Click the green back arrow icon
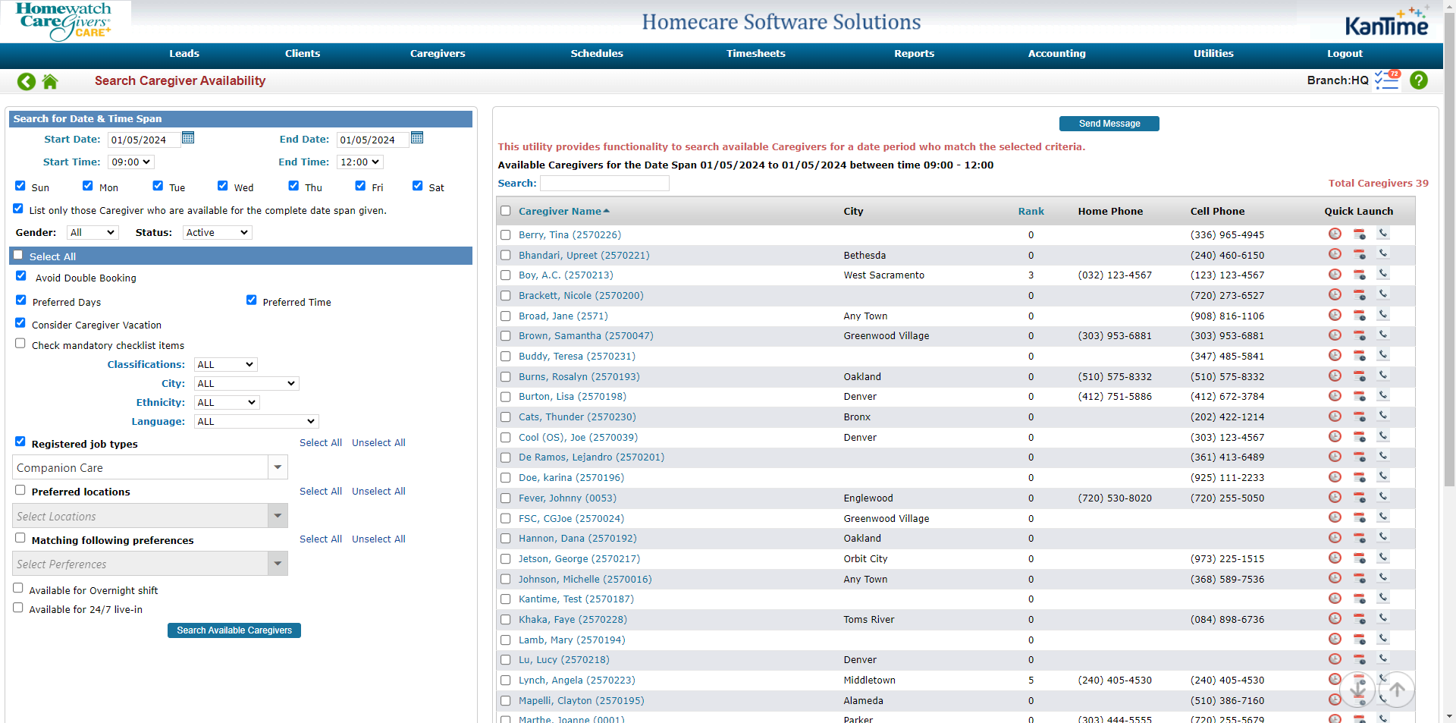 click(x=27, y=81)
